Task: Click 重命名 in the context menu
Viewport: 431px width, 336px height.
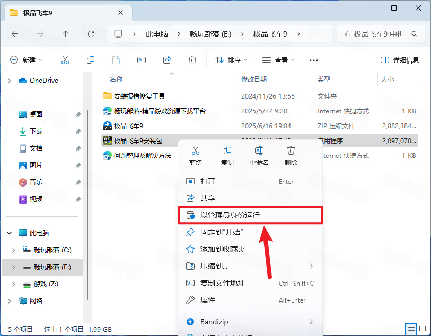Action: 259,156
